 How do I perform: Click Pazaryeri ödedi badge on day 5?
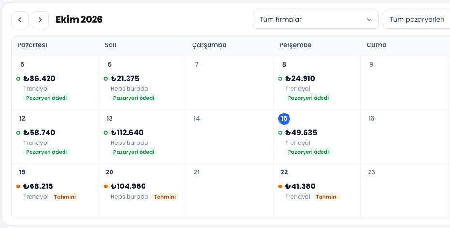[x=47, y=98]
